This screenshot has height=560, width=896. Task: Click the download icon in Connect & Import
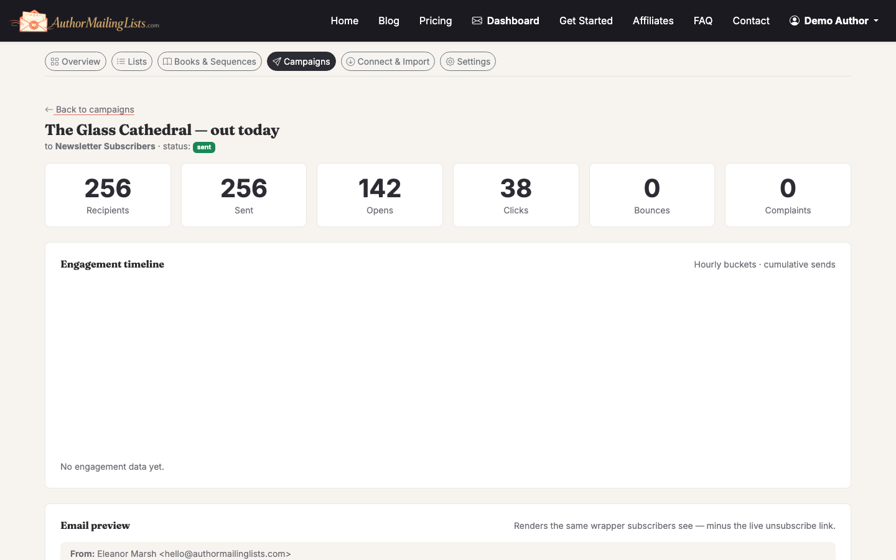tap(350, 62)
